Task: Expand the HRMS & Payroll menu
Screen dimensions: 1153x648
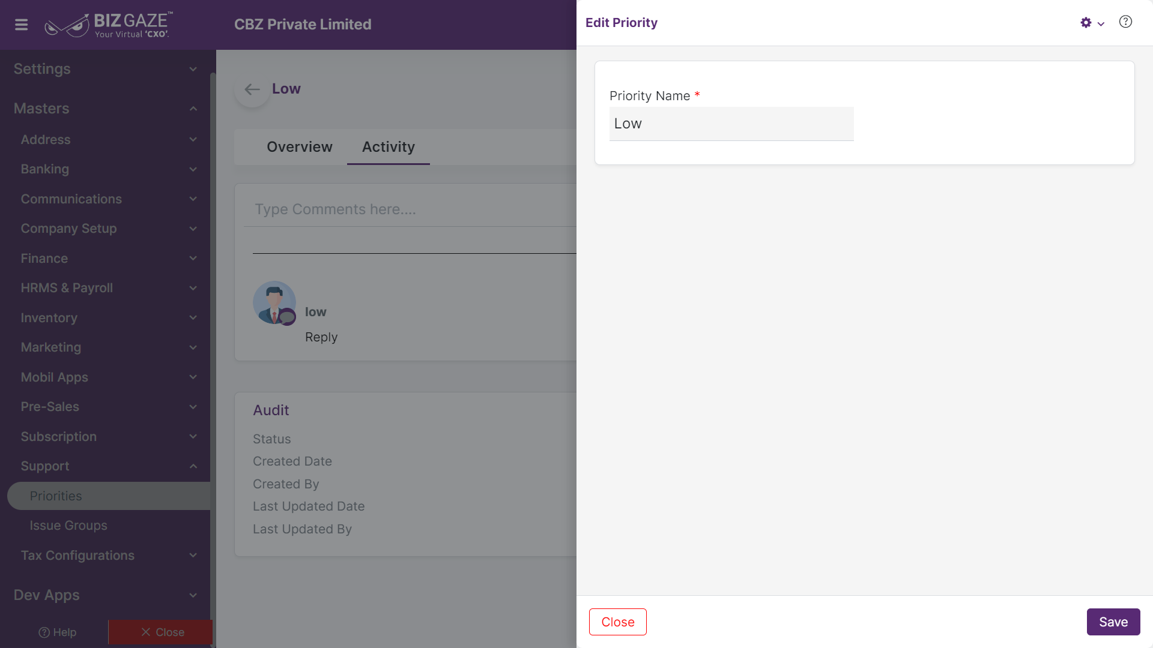Action: pos(108,288)
